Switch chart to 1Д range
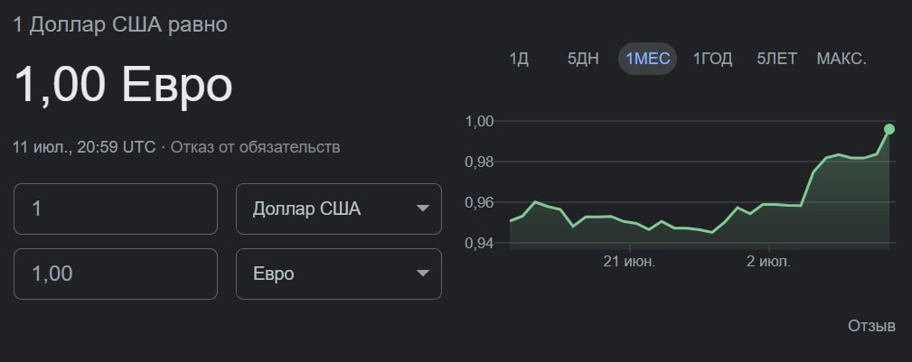912x362 pixels. (x=519, y=60)
